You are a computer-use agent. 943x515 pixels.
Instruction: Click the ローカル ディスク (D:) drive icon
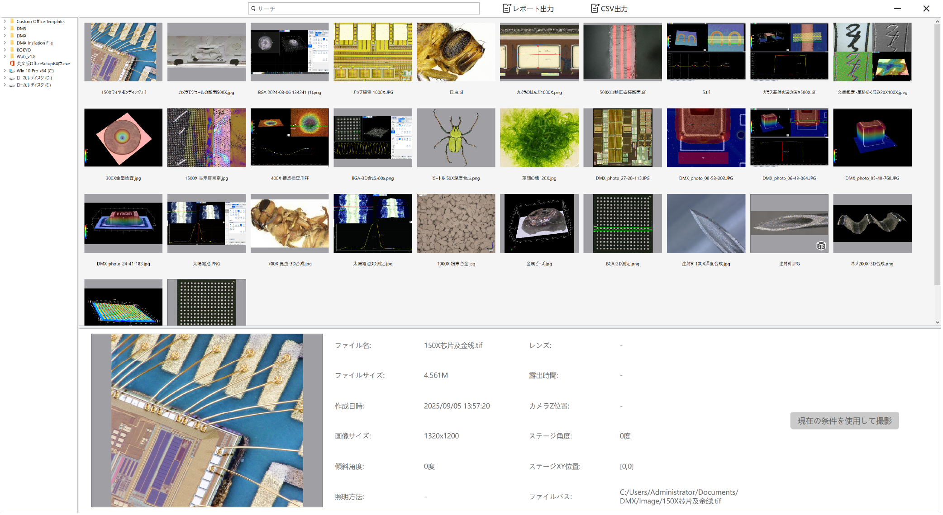[12, 78]
